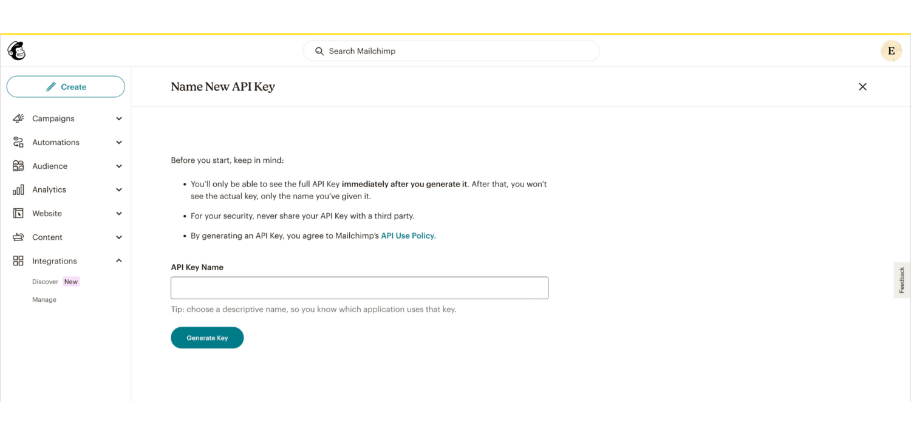The width and height of the screenshot is (911, 425).
Task: Click the Website browser icon
Action: [18, 213]
